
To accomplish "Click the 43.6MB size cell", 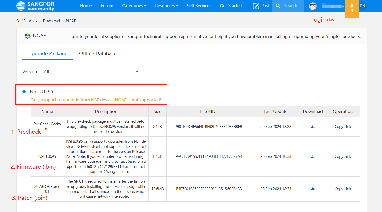I will [157, 189].
